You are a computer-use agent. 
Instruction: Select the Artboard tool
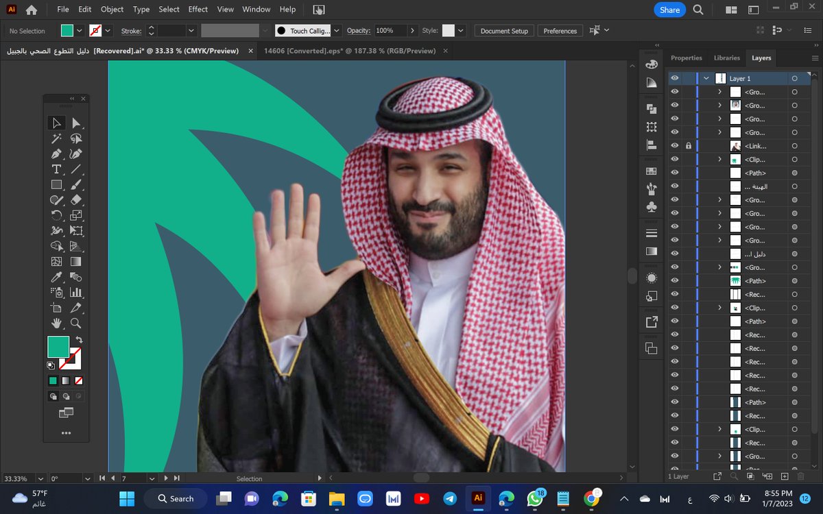click(x=57, y=308)
